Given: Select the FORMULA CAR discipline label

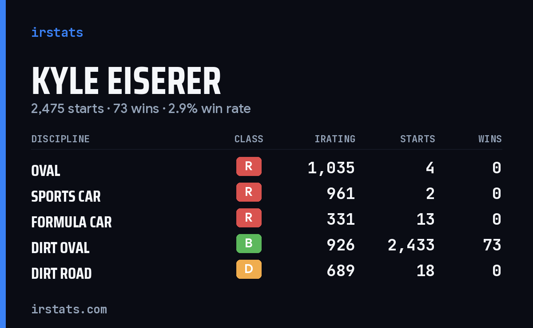Looking at the screenshot, I should (x=72, y=222).
